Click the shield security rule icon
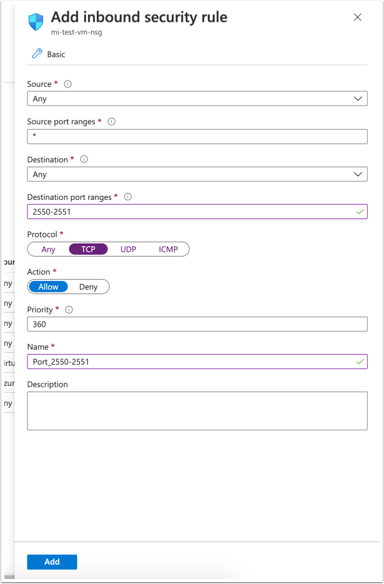 point(36,22)
